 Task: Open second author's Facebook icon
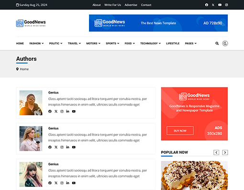50,147
